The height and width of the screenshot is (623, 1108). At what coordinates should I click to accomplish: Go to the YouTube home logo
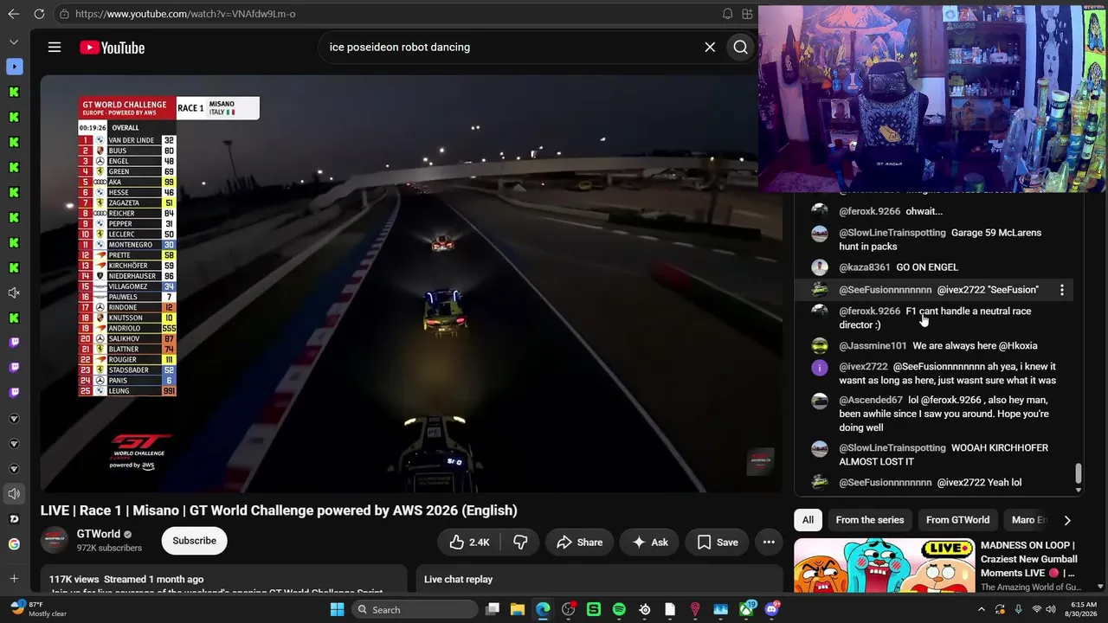[x=112, y=48]
